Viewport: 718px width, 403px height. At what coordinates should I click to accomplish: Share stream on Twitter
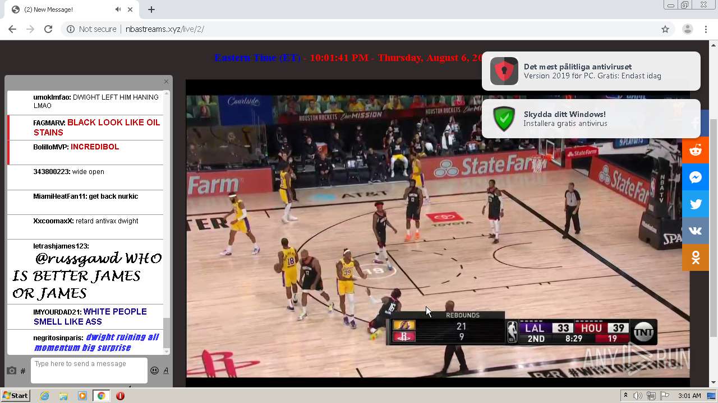coord(696,204)
